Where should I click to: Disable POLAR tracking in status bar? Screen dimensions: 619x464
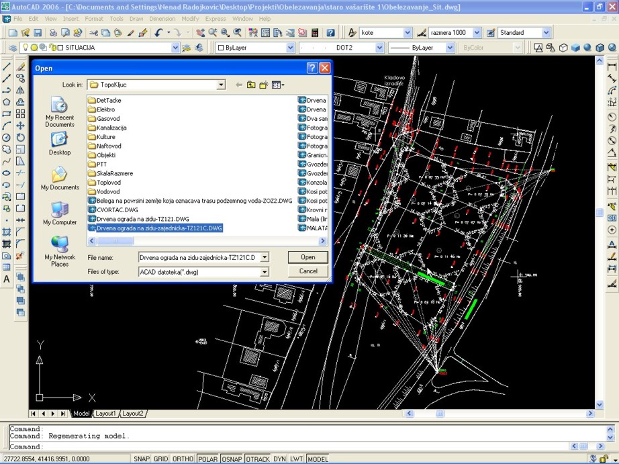207,459
